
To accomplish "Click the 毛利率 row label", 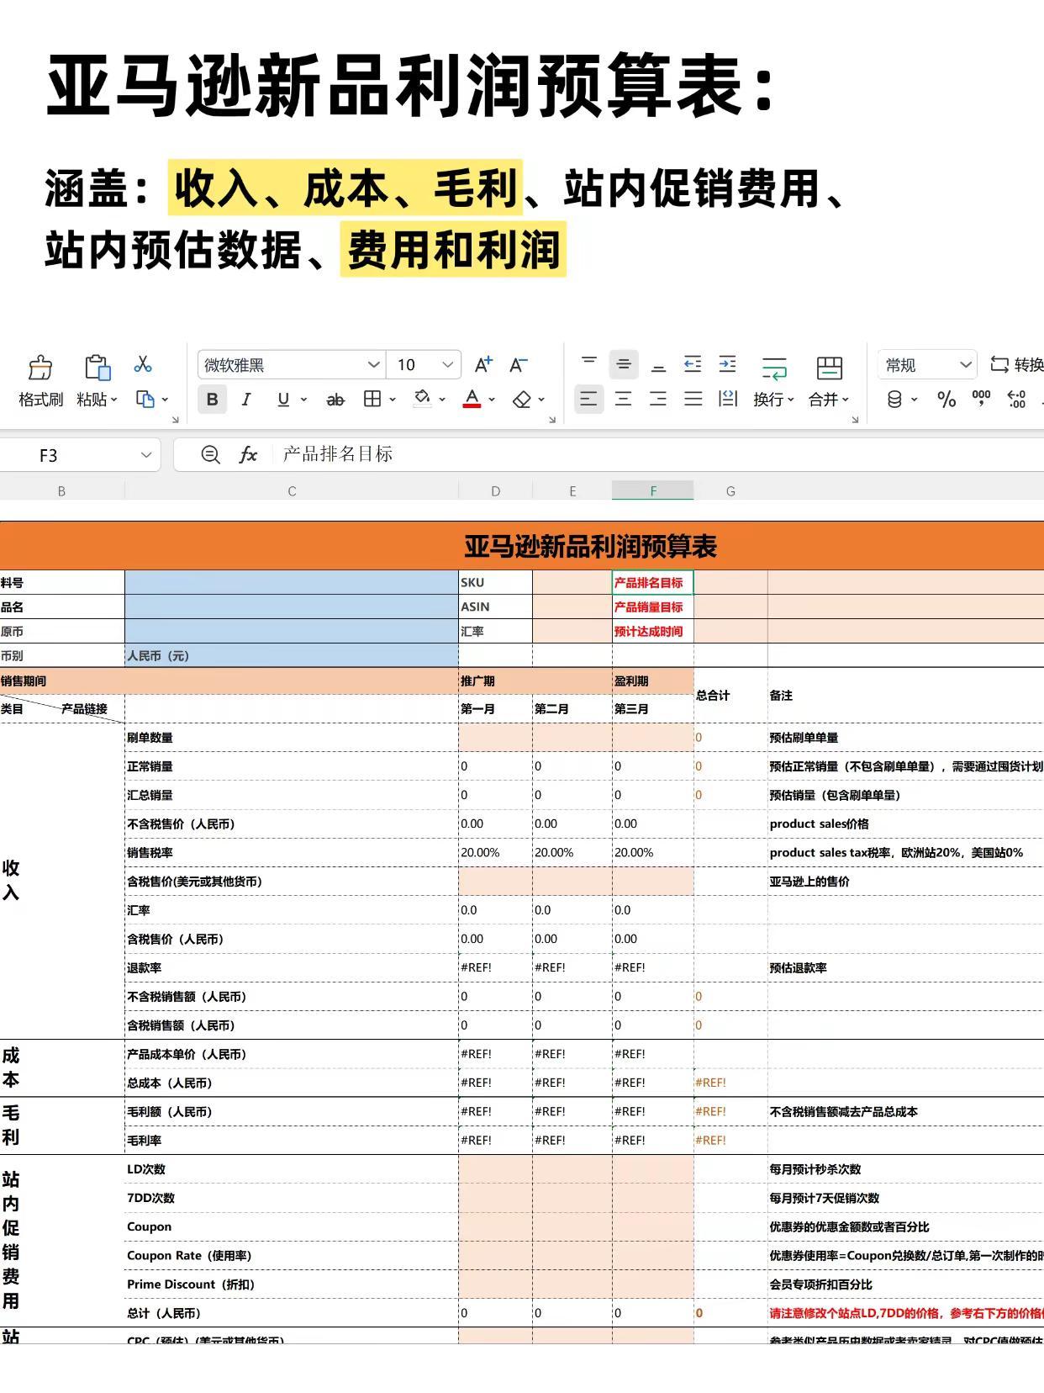I will pos(144,1140).
